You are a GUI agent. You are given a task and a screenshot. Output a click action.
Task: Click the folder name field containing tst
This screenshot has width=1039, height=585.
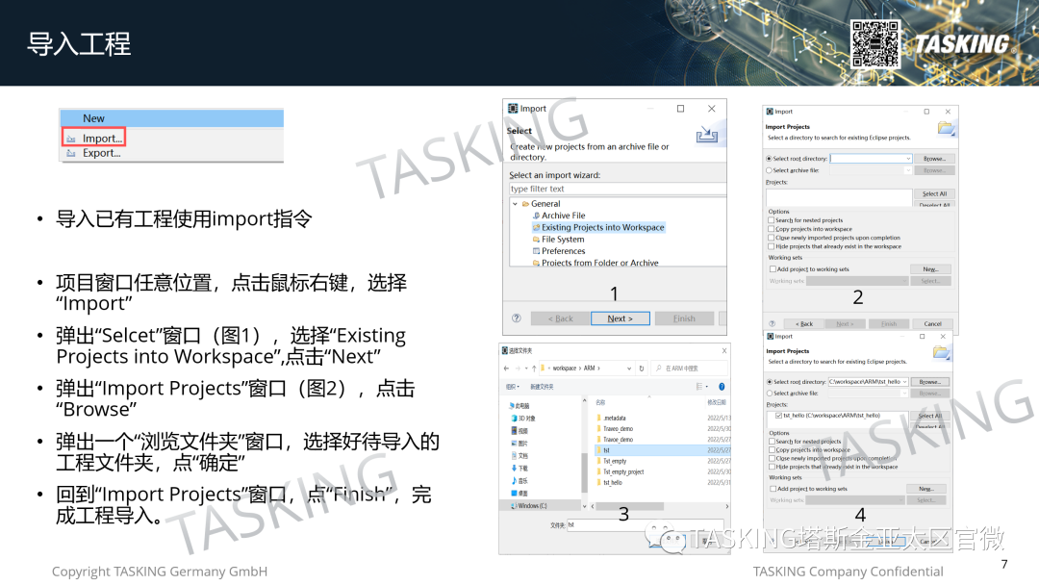646,524
